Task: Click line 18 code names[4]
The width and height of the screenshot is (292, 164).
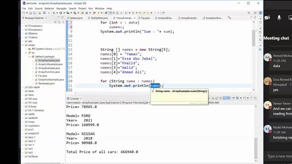Action: click(x=123, y=72)
